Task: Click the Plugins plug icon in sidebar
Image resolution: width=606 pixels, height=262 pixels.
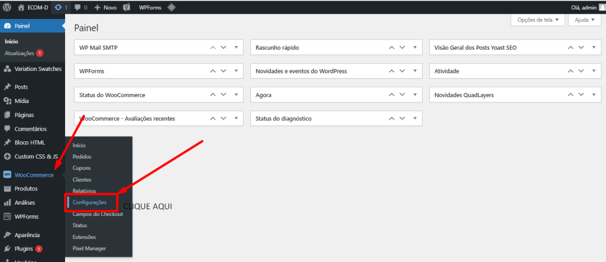Action: pos(7,249)
